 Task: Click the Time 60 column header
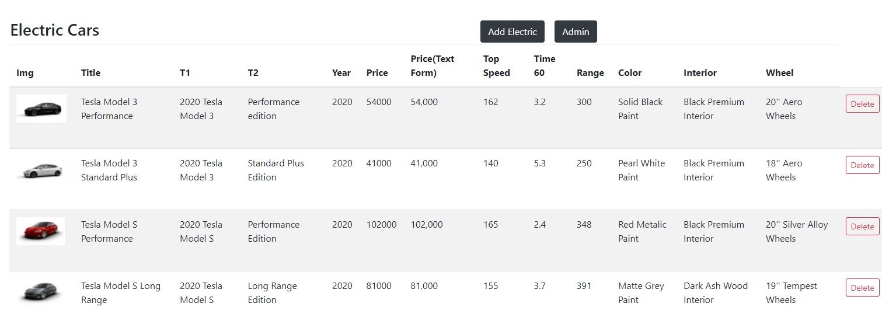point(545,66)
